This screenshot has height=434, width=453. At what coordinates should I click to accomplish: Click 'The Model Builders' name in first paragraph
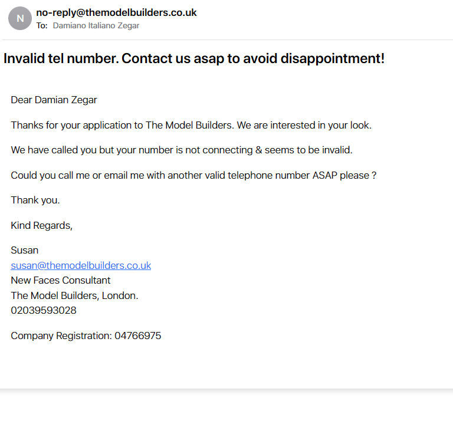(x=189, y=126)
